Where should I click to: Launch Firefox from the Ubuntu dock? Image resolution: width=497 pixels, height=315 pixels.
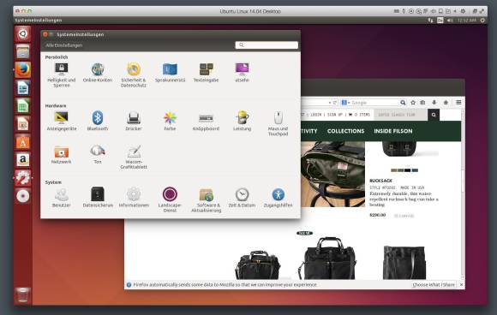[x=23, y=69]
